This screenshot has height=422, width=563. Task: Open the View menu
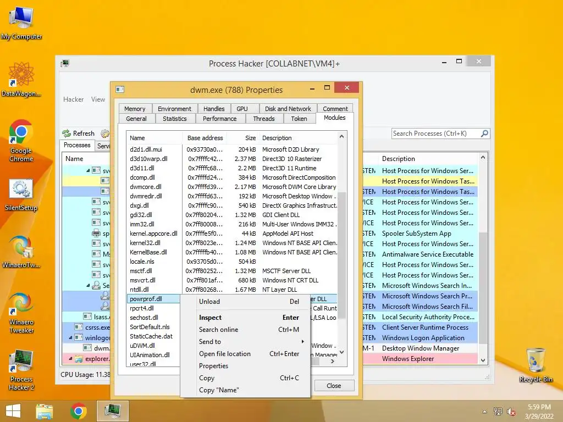(x=98, y=99)
